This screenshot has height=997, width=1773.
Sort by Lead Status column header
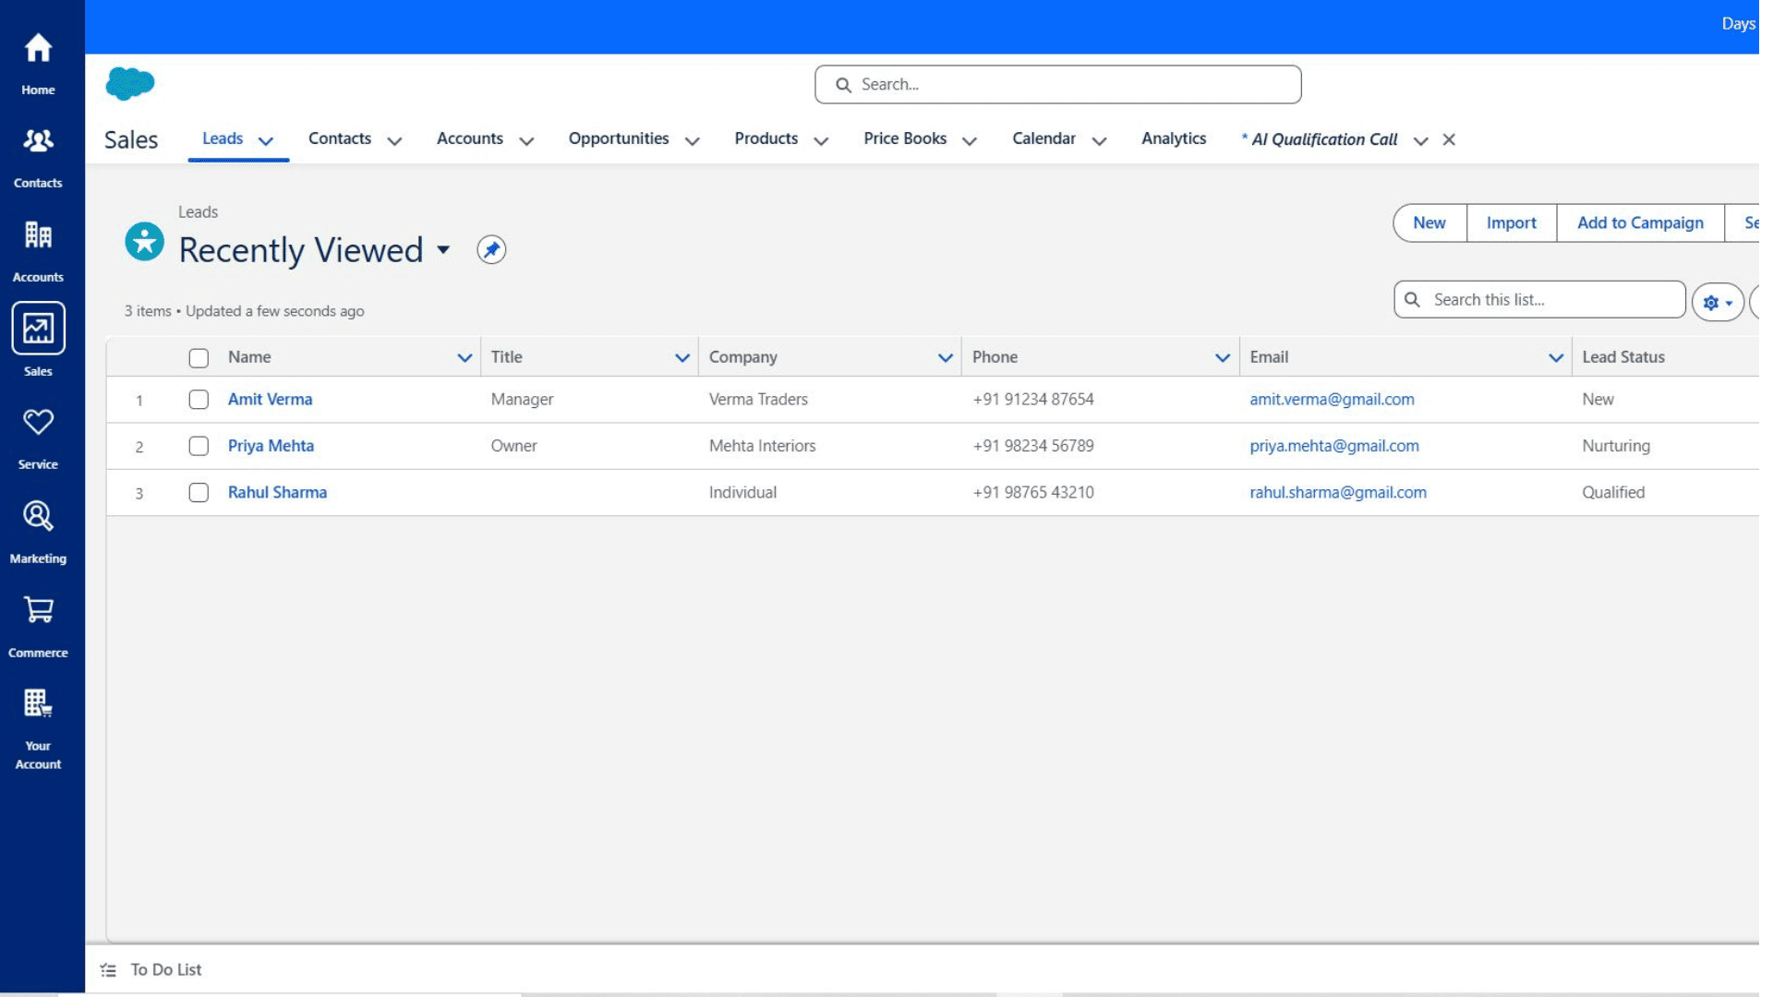1623,357
